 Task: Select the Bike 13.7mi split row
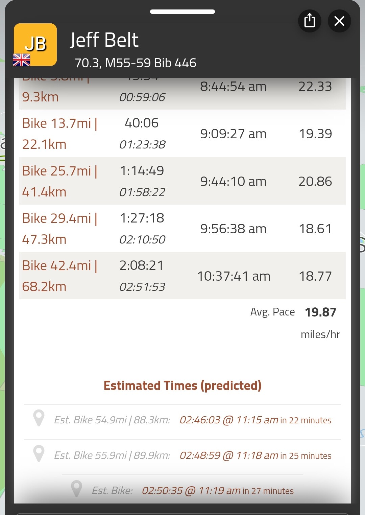182,133
